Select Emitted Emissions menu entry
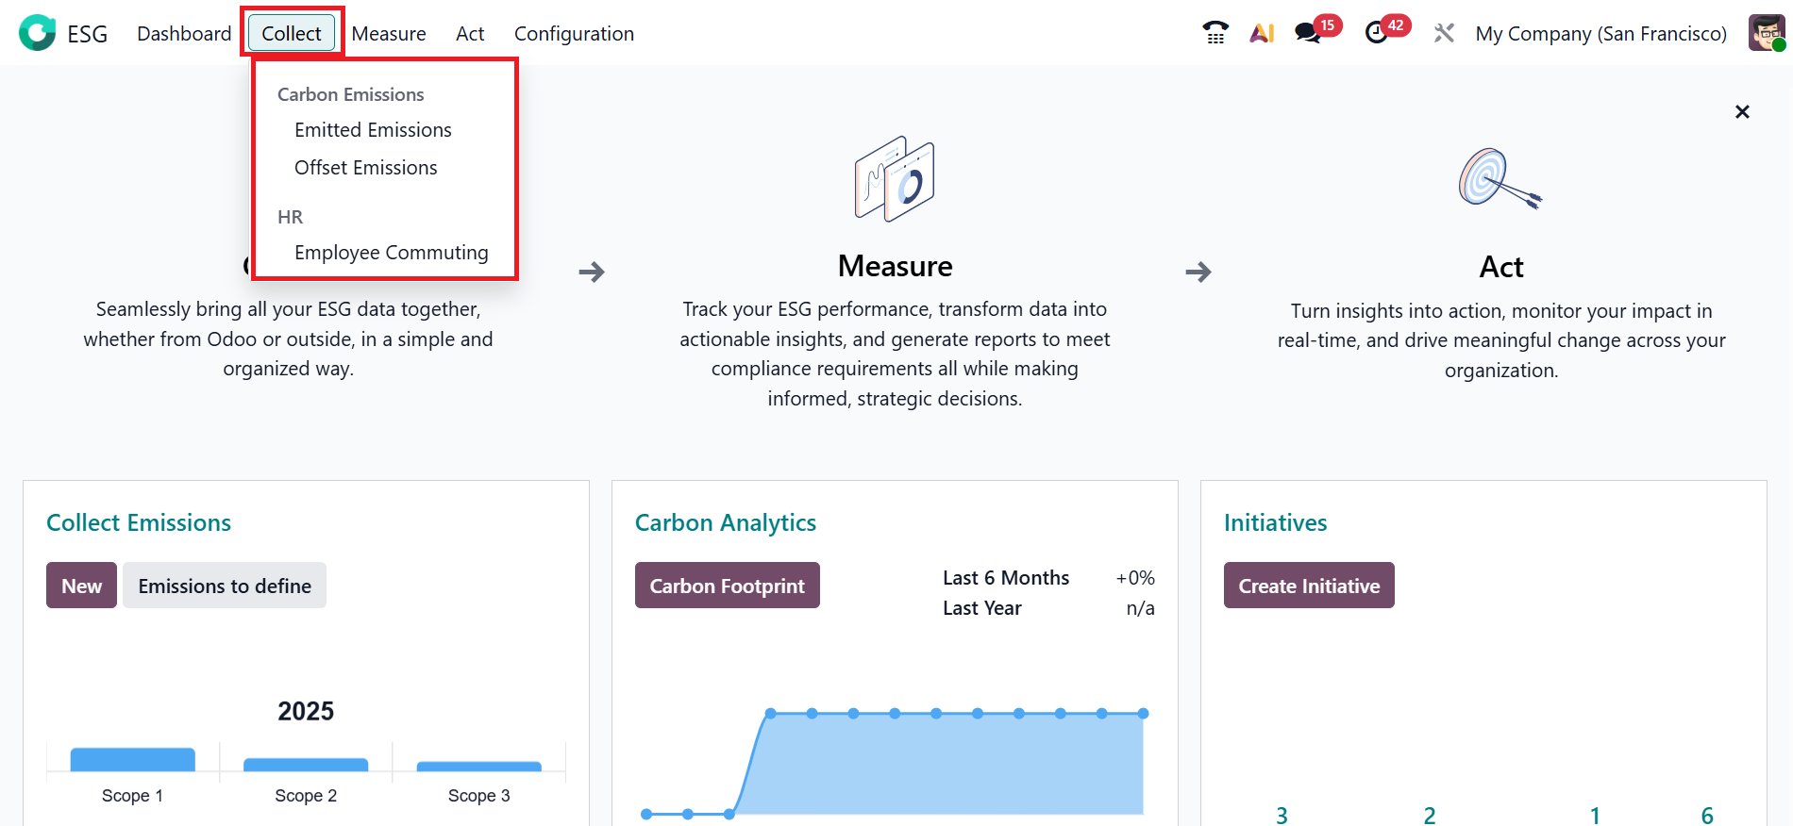 (373, 130)
